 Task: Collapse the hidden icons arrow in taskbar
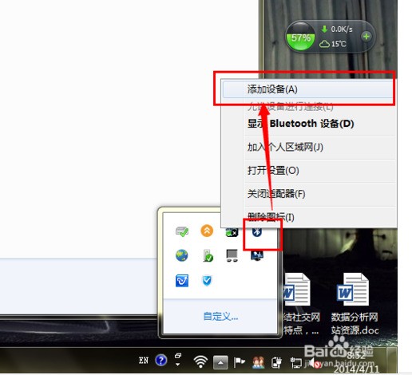(x=220, y=362)
